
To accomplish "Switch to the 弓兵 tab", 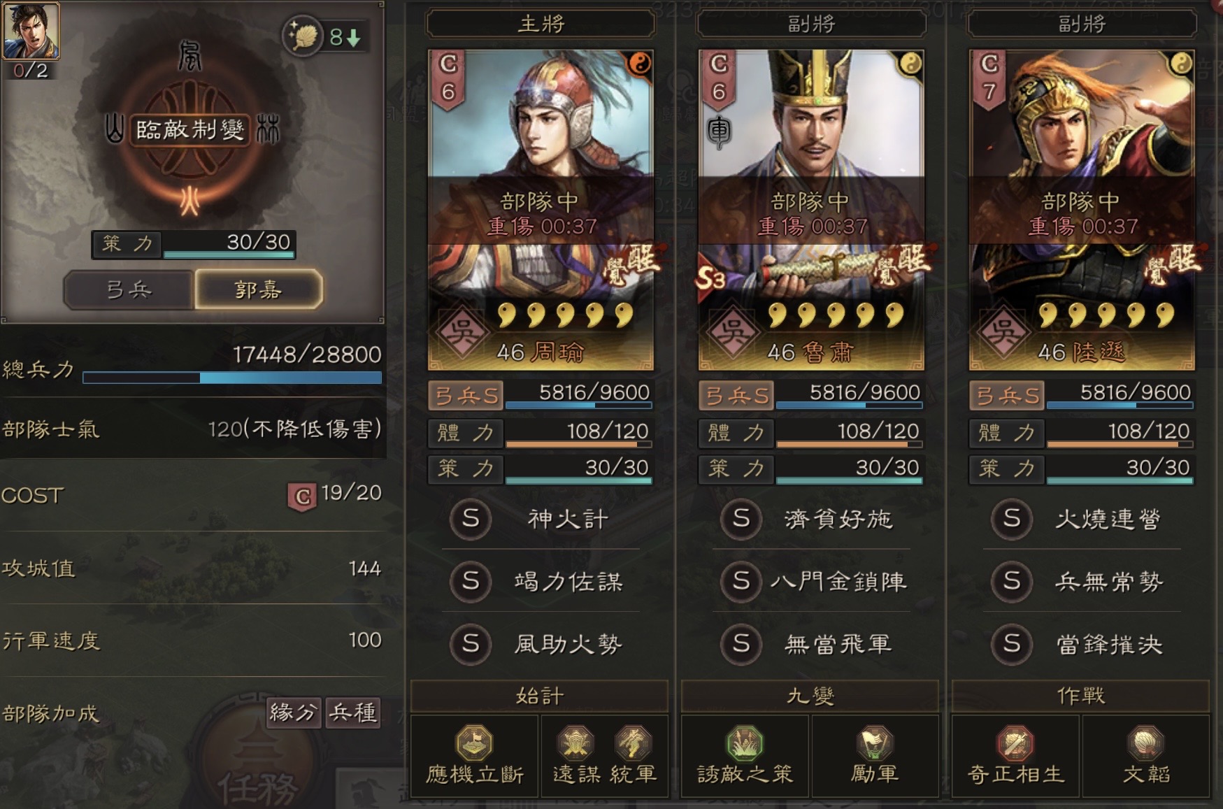I will (x=129, y=289).
